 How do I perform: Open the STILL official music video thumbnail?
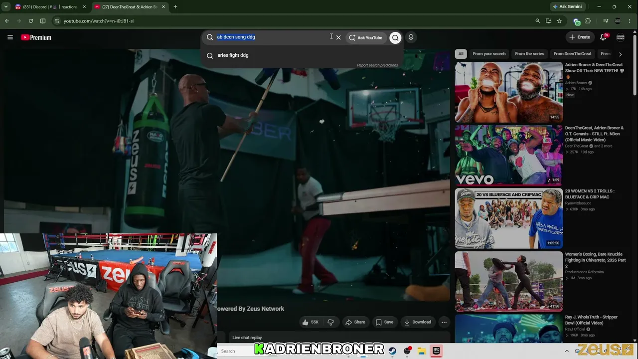point(509,155)
